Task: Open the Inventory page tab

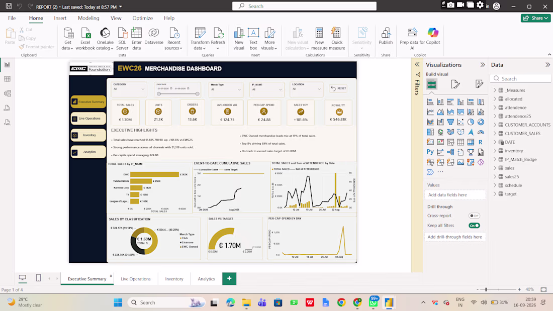Action: click(174, 279)
